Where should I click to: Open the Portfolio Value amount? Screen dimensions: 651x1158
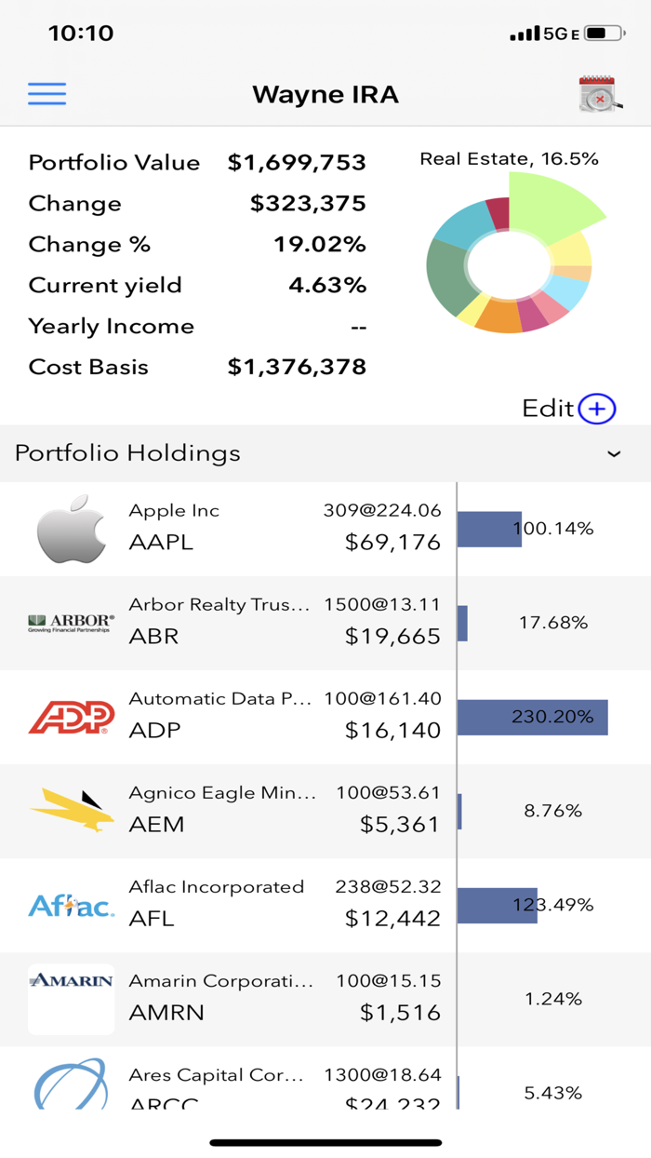[x=297, y=162]
